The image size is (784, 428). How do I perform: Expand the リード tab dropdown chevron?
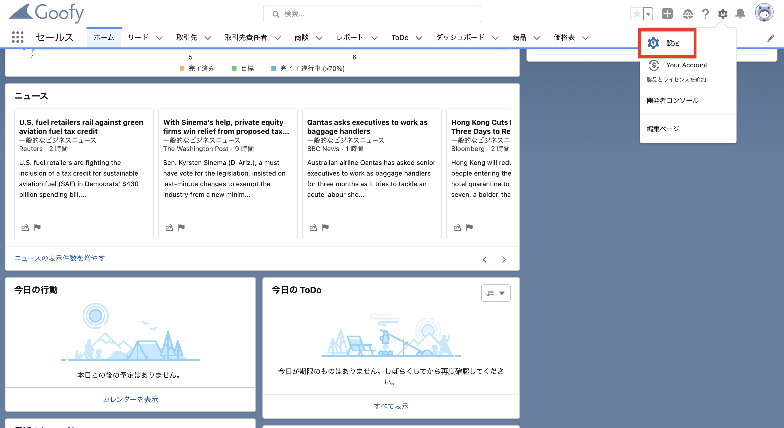[159, 38]
